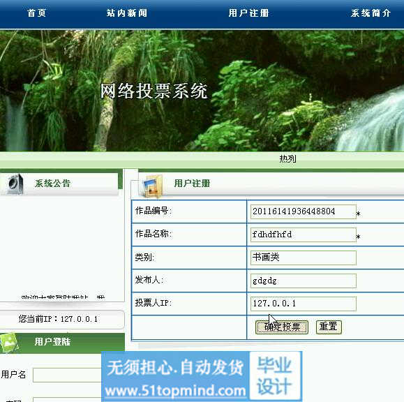This screenshot has width=404, height=402.
Task: Click the 用户名 login input box
Action: point(67,375)
